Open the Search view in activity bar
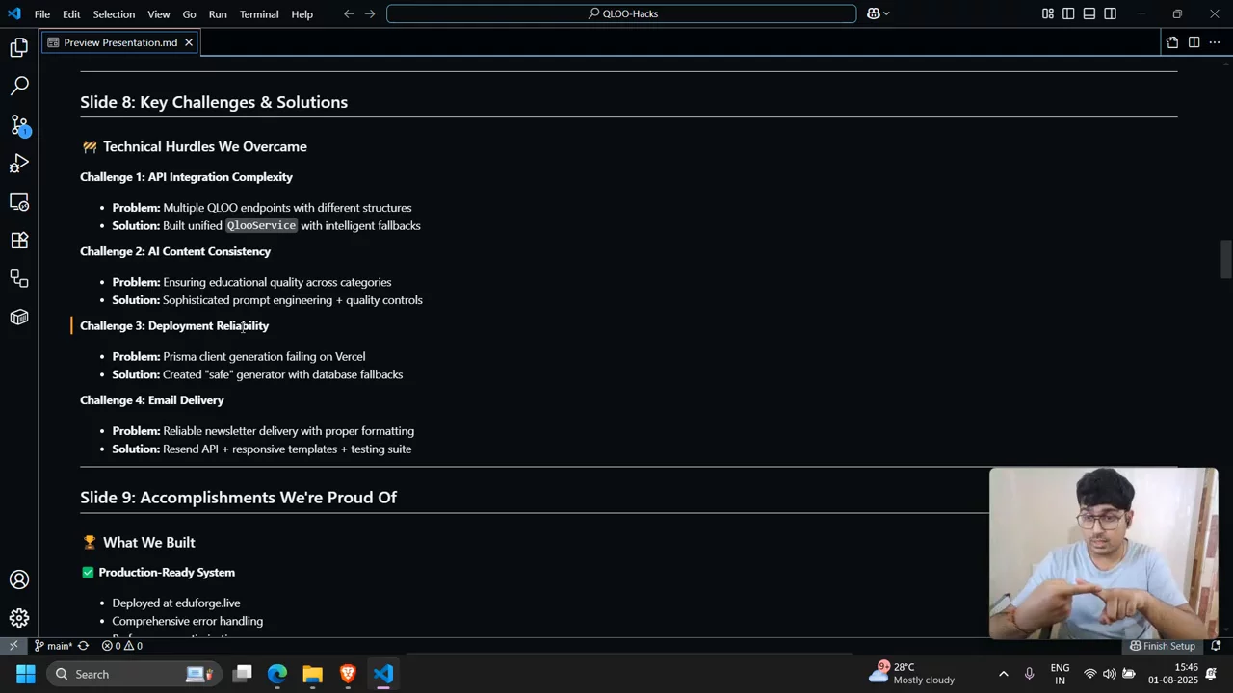 point(19,86)
